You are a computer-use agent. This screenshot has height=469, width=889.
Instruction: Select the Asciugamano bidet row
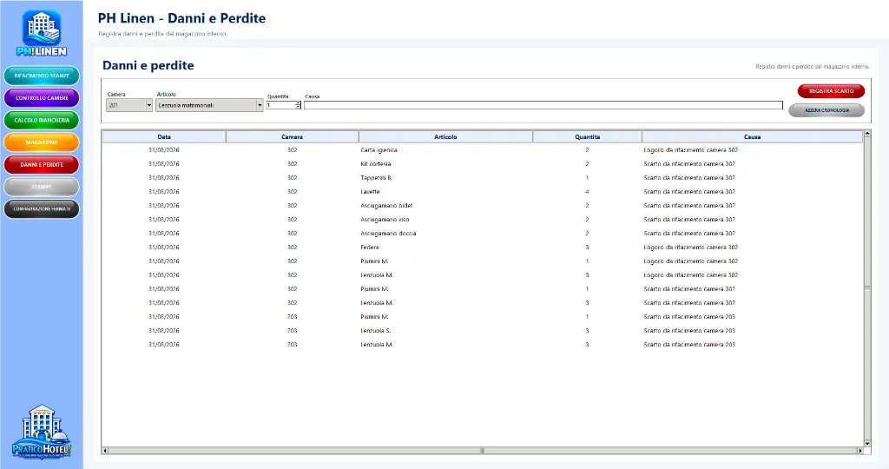(483, 205)
